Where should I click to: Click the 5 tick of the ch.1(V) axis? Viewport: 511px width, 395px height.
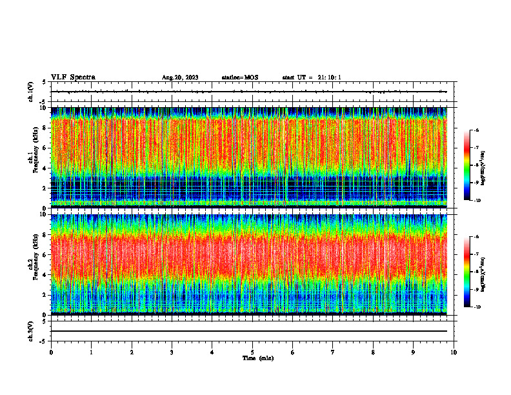pyautogui.click(x=45, y=82)
